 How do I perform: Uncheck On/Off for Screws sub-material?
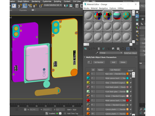(x=131, y=105)
